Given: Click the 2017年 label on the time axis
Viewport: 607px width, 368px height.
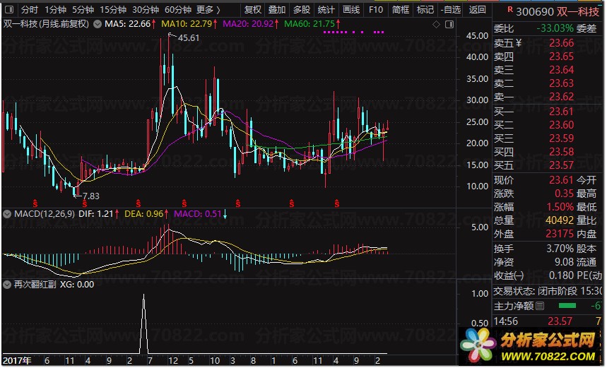Looking at the screenshot, I should pyautogui.click(x=17, y=362).
